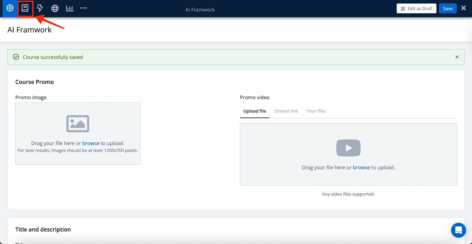Close the course editor with X
The width and height of the screenshot is (472, 244).
point(463,8)
